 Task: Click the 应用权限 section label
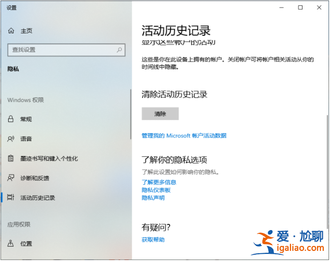pos(19,225)
